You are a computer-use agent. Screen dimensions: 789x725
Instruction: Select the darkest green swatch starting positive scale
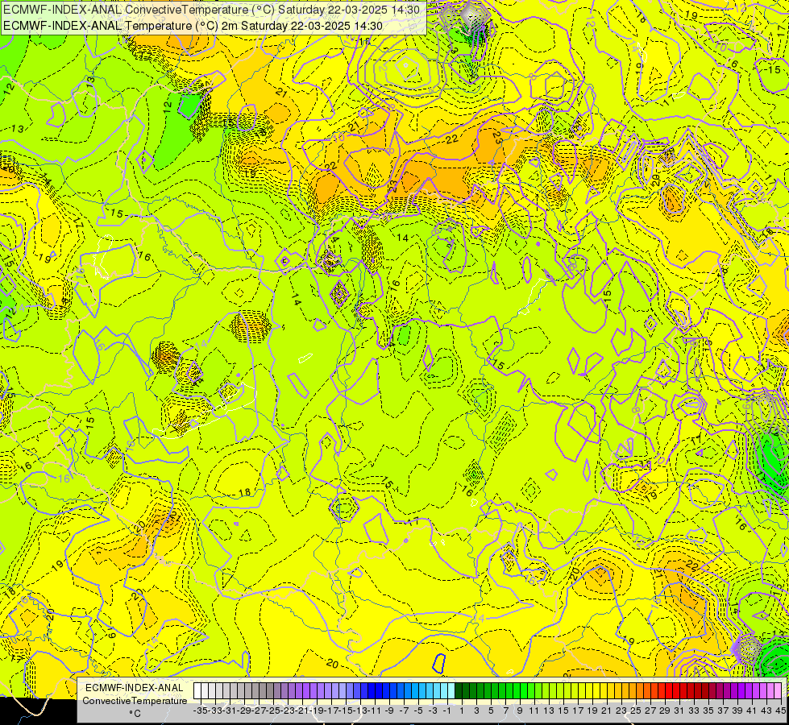[459, 690]
